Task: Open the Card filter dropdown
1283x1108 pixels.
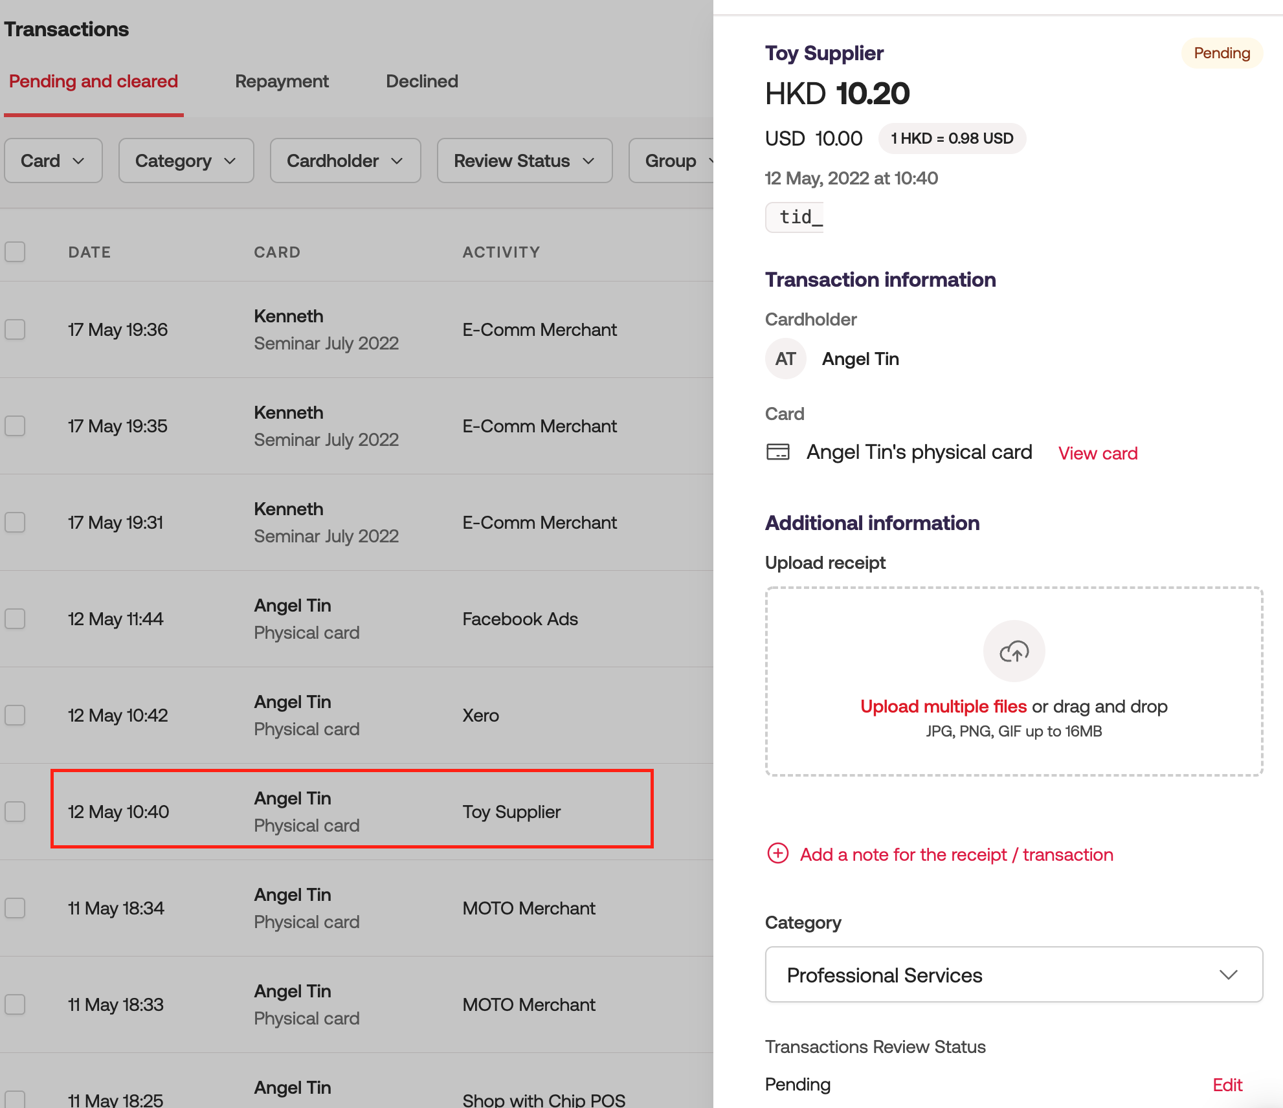Action: pyautogui.click(x=53, y=161)
